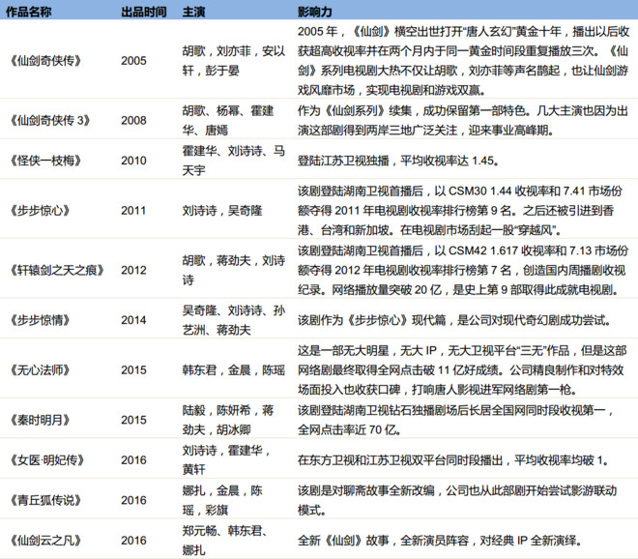Select the 《轩辕剑之天之痕》 title cell
This screenshot has width=638, height=559.
click(57, 271)
